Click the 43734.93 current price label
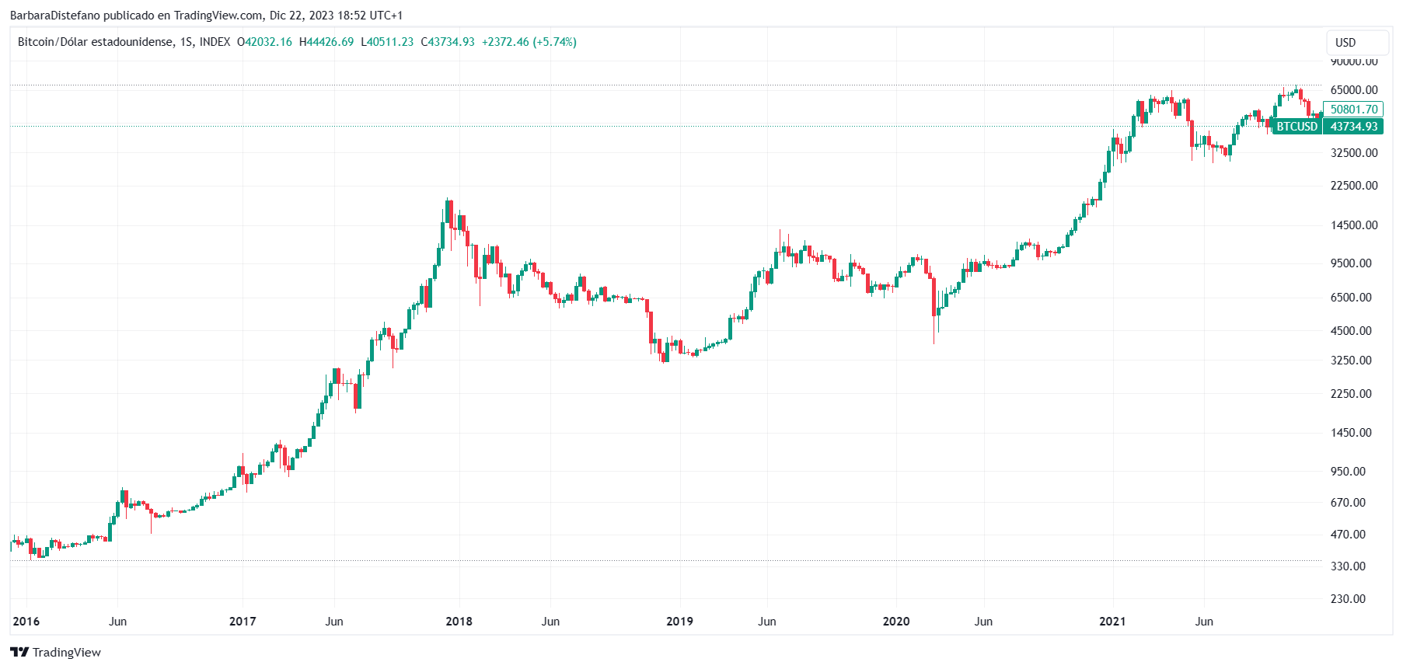The height and width of the screenshot is (669, 1403). (1353, 126)
